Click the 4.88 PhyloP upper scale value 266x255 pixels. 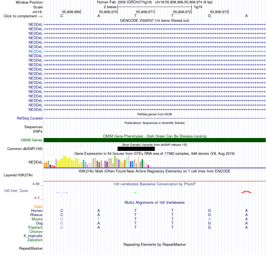pos(36,184)
